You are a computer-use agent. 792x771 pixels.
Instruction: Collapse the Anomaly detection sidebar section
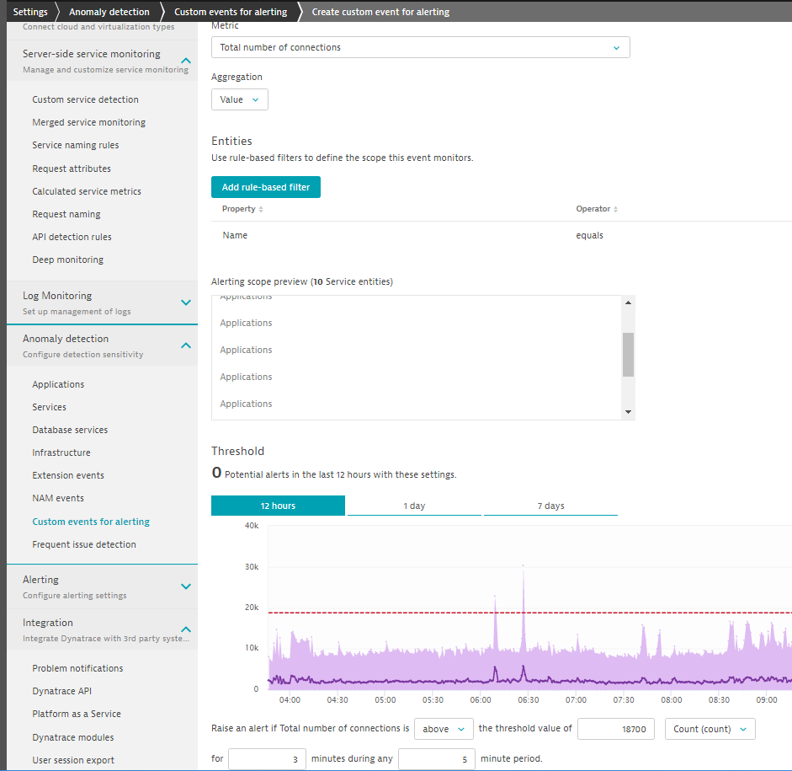click(x=186, y=345)
